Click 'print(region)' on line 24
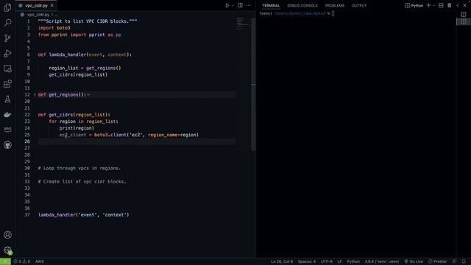Viewport: 471px width, 265px height. click(x=77, y=128)
